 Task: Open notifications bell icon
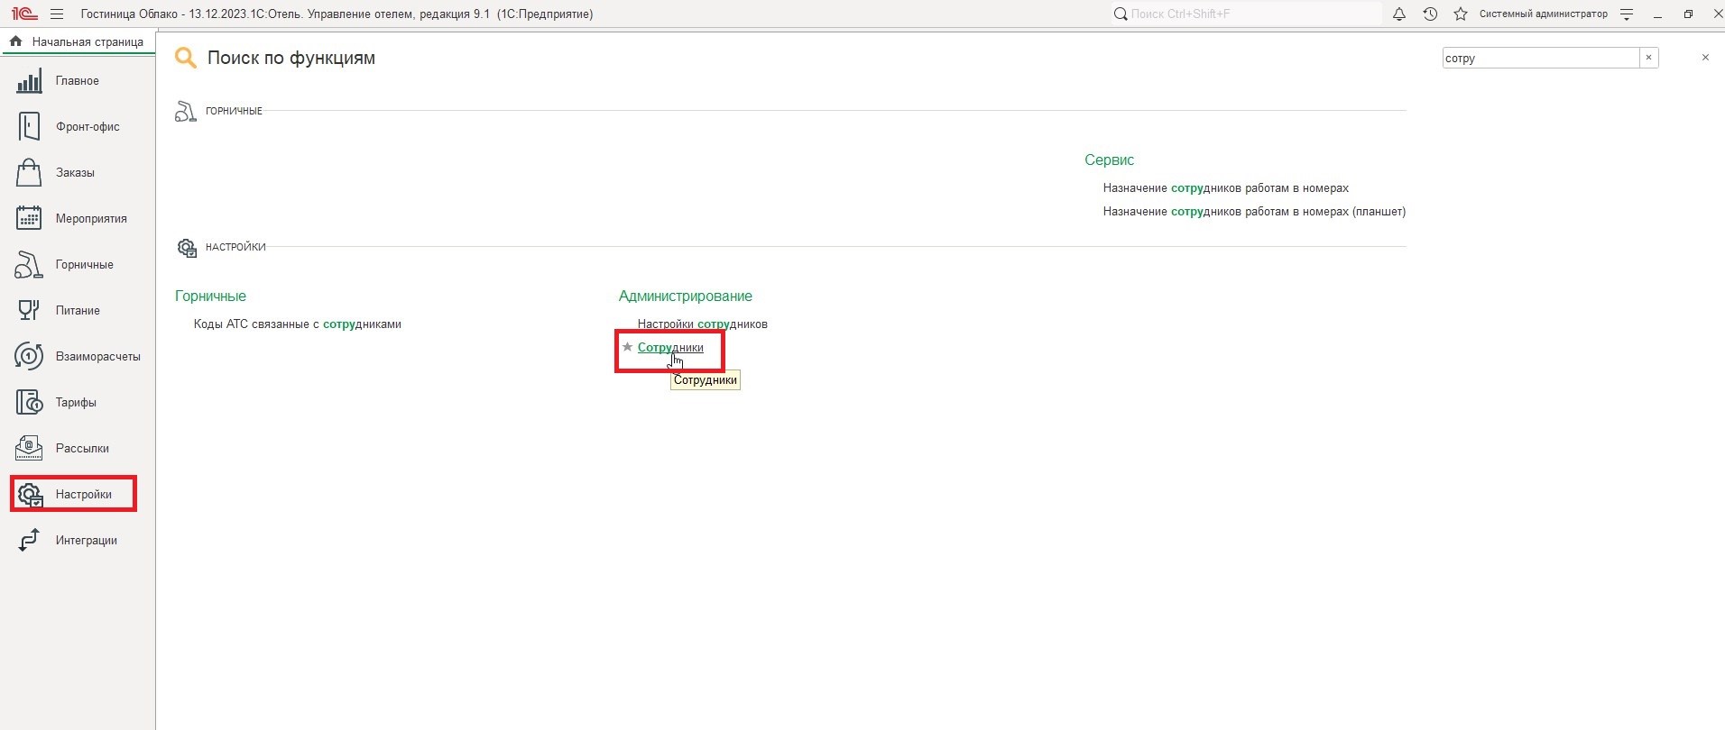coord(1399,14)
